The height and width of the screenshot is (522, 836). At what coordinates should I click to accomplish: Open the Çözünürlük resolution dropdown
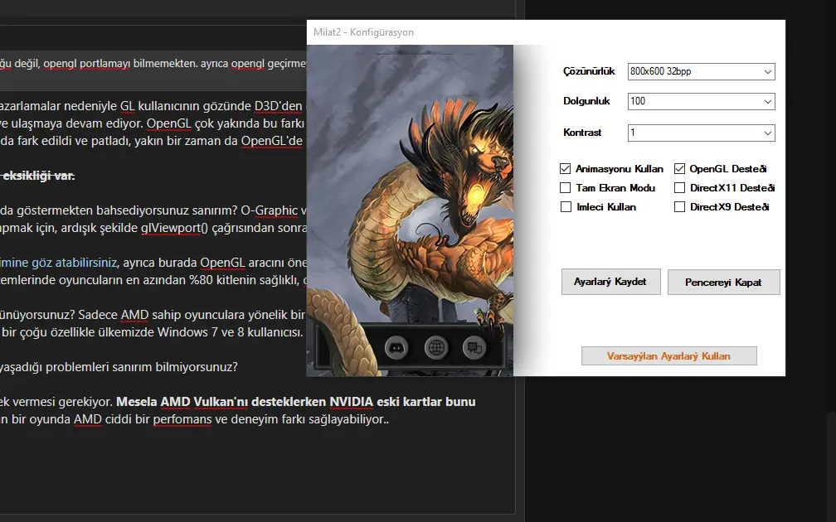[701, 71]
